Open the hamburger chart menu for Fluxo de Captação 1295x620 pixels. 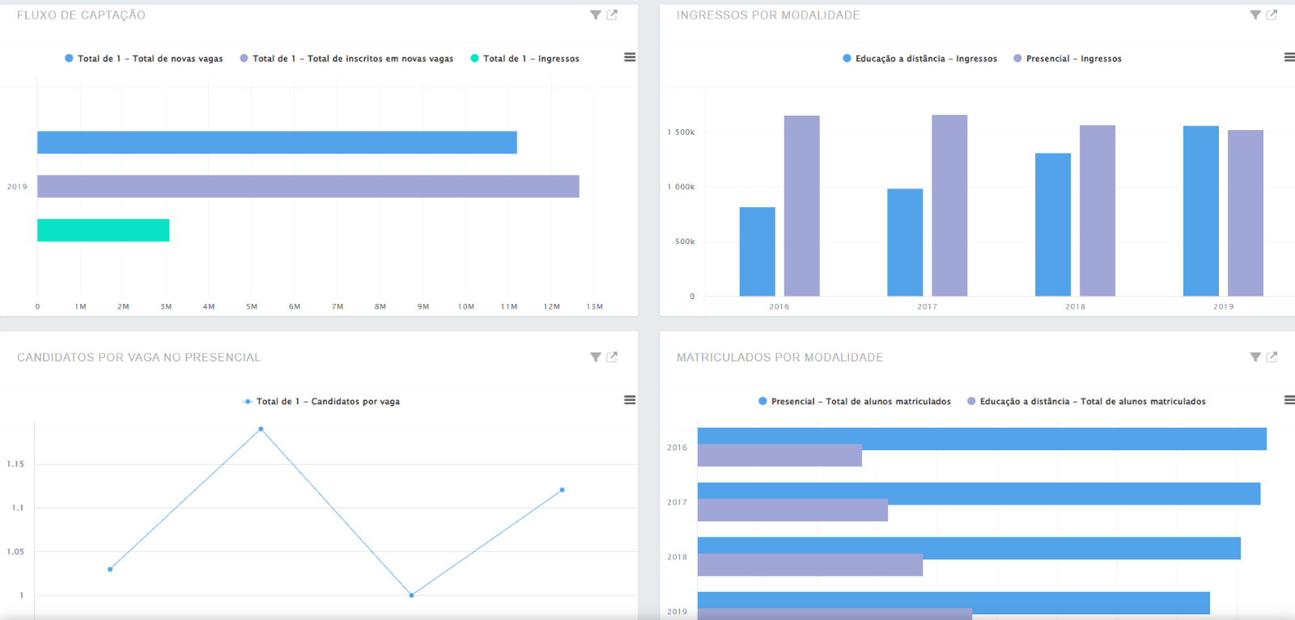coord(630,57)
